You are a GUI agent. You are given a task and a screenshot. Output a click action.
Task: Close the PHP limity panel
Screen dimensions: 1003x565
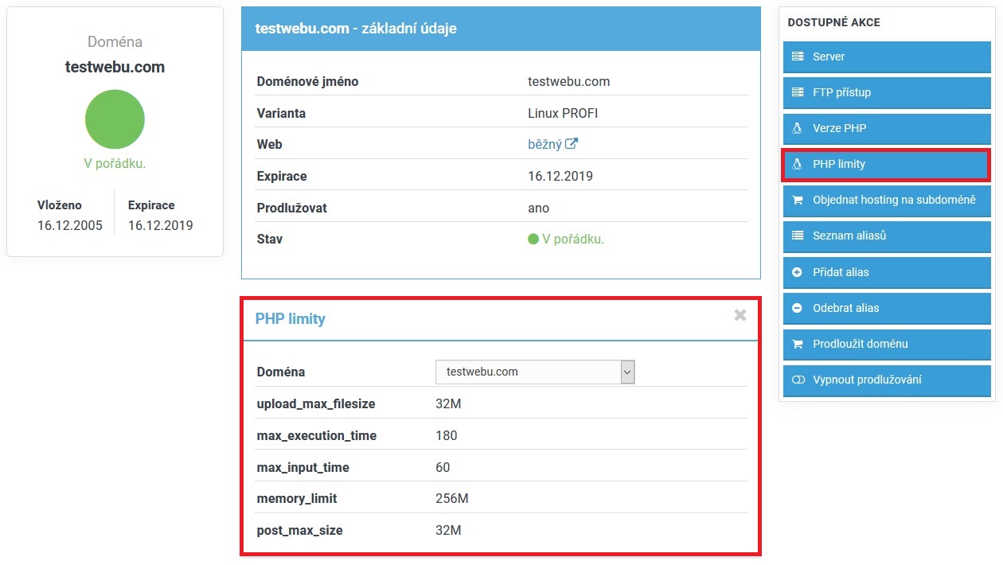tap(740, 315)
